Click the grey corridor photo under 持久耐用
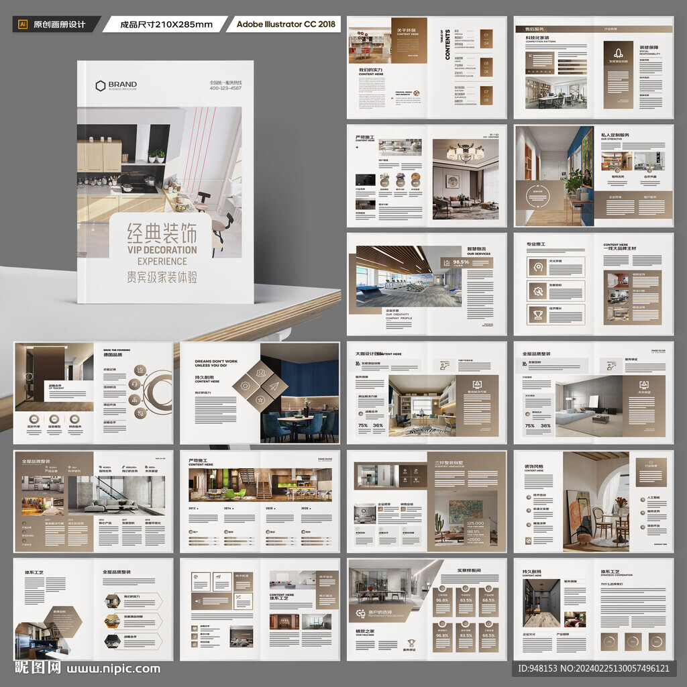Viewport: 687px width, 687px height. [541, 603]
